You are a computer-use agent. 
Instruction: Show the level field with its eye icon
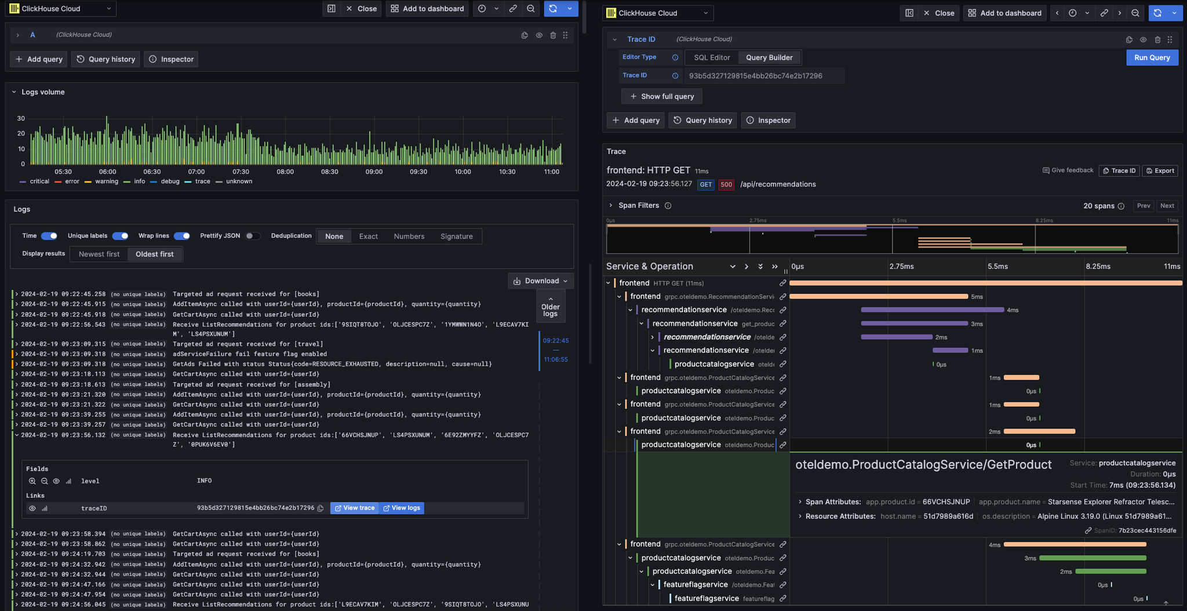(56, 481)
